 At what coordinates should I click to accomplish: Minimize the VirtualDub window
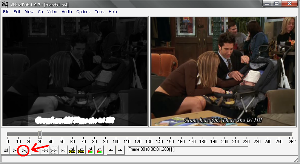coord(268,3)
